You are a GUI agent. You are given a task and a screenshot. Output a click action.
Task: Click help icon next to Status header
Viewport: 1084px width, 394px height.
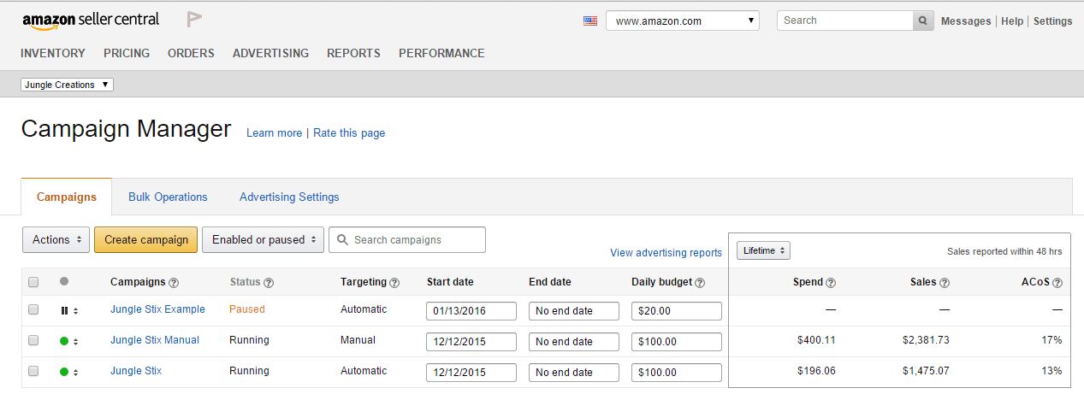coord(269,283)
